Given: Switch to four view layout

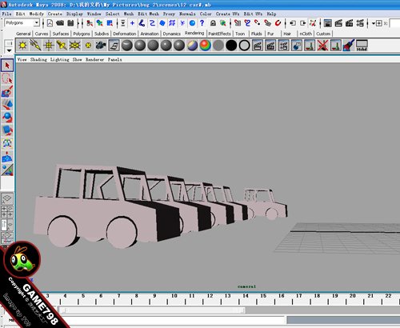Looking at the screenshot, I should tap(7, 211).
